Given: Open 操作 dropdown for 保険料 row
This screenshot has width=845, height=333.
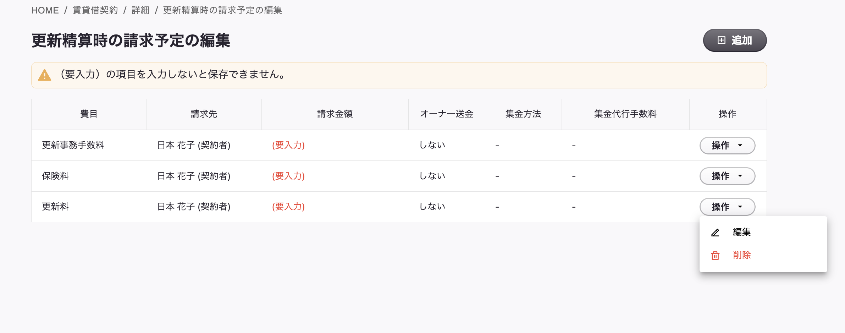Looking at the screenshot, I should pos(727,176).
